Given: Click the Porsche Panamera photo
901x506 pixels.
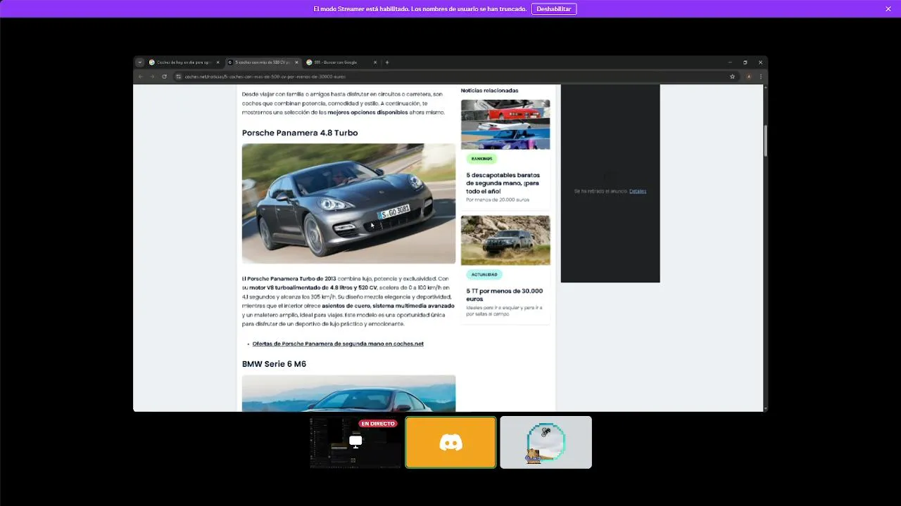Looking at the screenshot, I should [348, 204].
